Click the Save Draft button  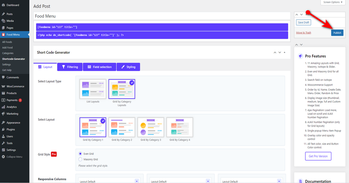click(303, 22)
